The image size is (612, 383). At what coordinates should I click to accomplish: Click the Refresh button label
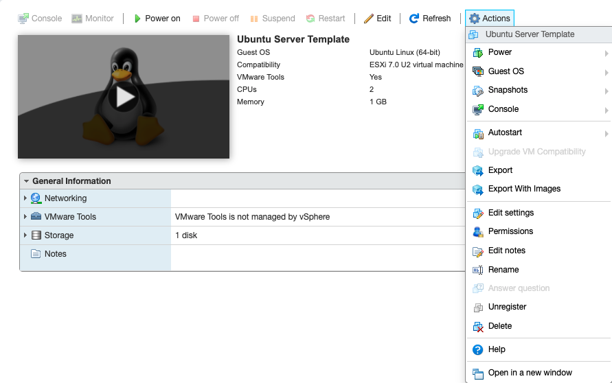pos(436,19)
